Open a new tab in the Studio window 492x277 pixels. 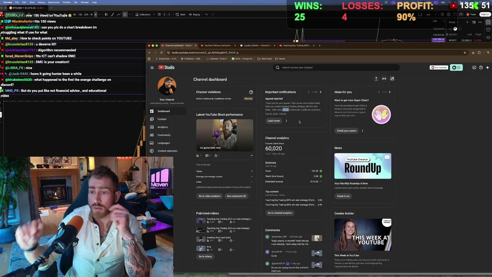coord(320,45)
